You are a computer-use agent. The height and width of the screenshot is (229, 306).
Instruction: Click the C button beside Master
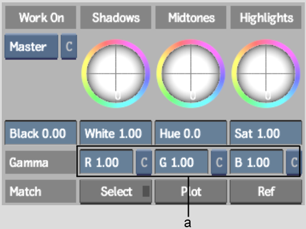68,47
